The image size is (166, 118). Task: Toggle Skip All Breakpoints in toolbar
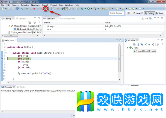coord(22,9)
